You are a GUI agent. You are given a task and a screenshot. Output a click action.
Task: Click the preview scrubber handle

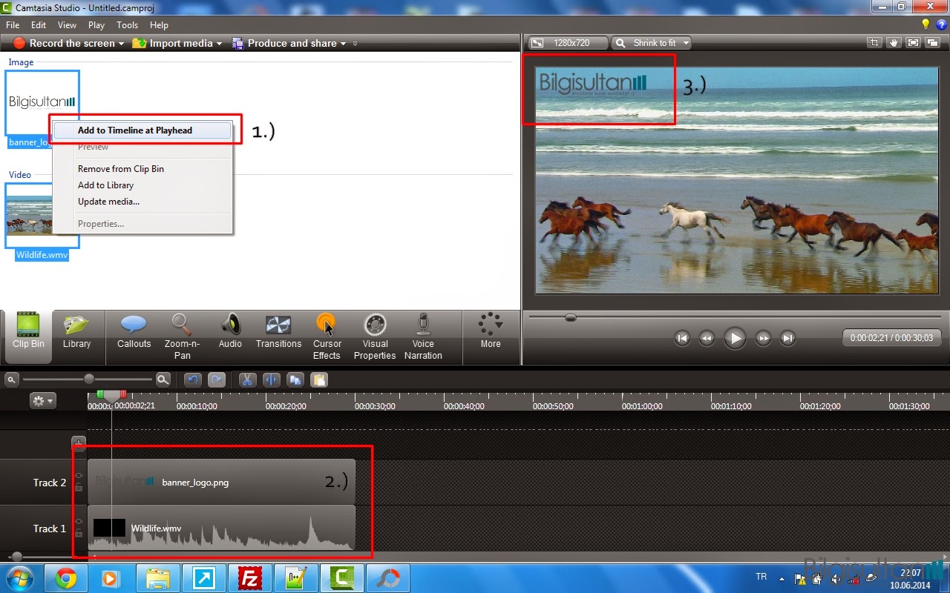(x=570, y=318)
